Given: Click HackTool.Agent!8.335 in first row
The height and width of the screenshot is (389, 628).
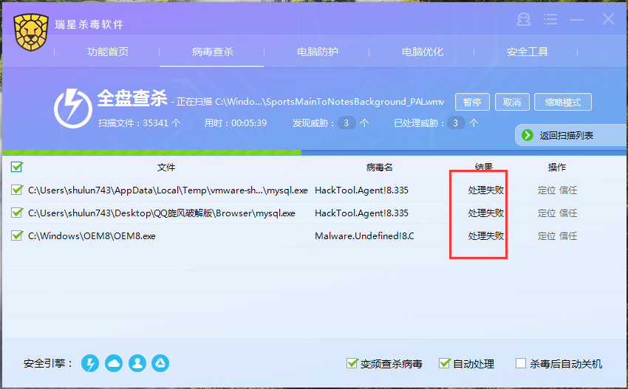Looking at the screenshot, I should (362, 190).
